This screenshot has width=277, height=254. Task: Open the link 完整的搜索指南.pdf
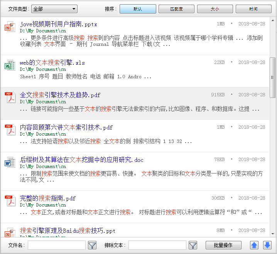point(48,198)
